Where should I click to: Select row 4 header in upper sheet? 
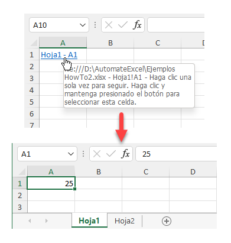(x=32, y=90)
